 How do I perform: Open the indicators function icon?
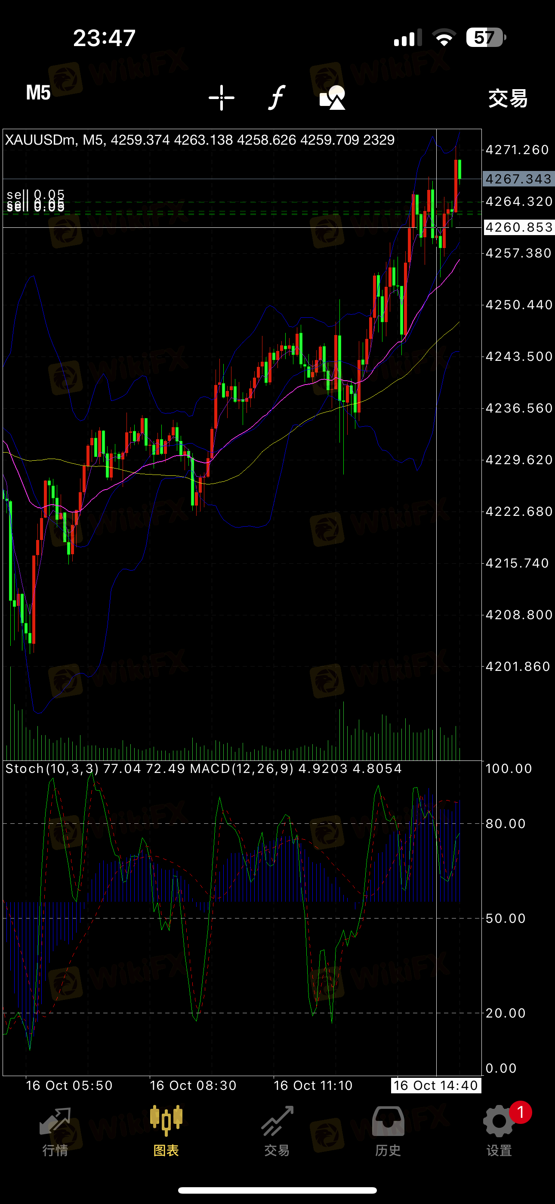[x=277, y=98]
